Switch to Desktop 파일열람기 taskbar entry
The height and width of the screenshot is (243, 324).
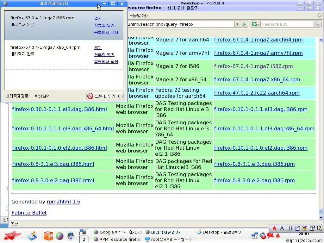220,232
